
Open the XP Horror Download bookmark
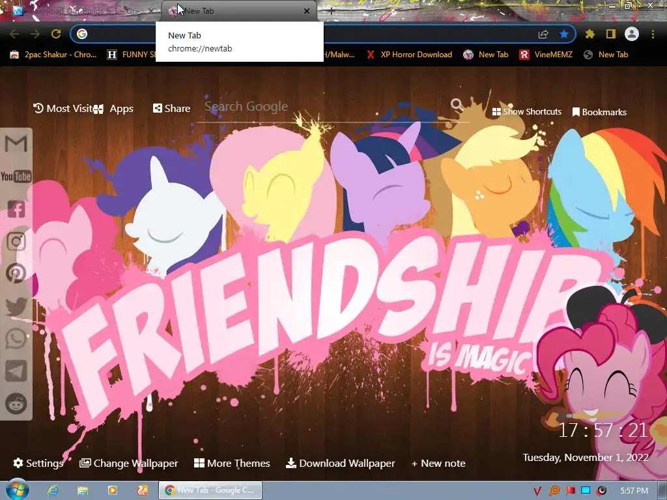tap(409, 55)
